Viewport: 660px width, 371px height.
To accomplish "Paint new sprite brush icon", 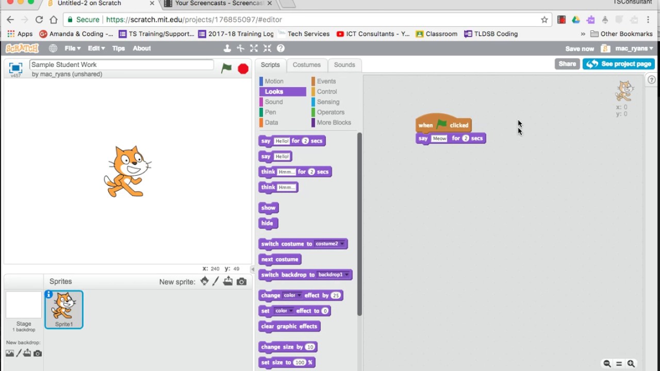I will 216,281.
